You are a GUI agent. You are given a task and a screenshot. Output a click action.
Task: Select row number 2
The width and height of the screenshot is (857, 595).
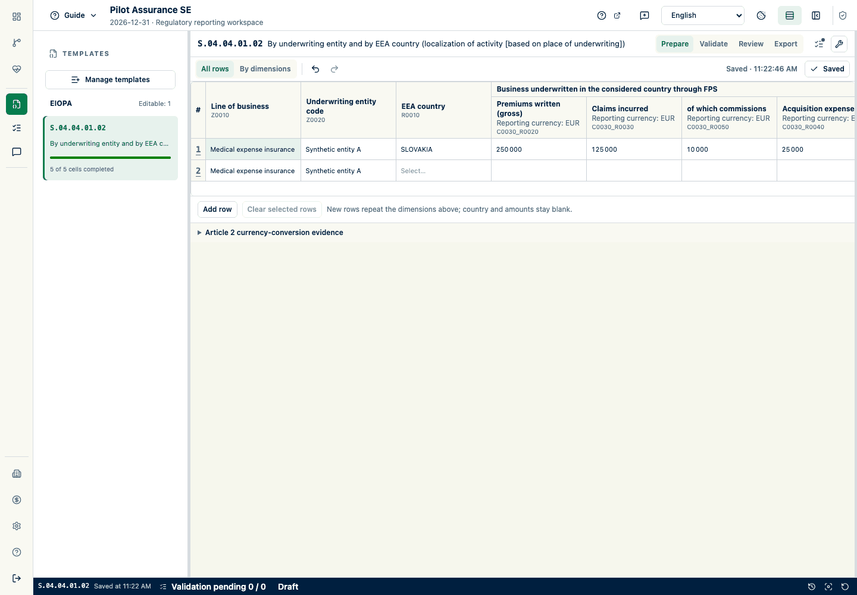pos(198,171)
